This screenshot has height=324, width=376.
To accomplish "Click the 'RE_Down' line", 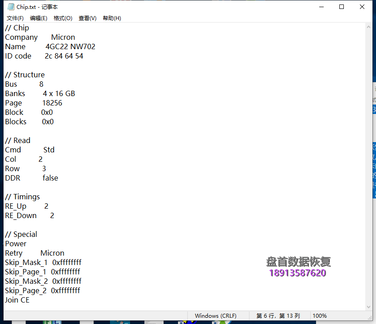I will tap(30, 215).
